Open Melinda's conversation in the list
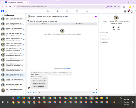 pyautogui.click(x=13, y=29)
